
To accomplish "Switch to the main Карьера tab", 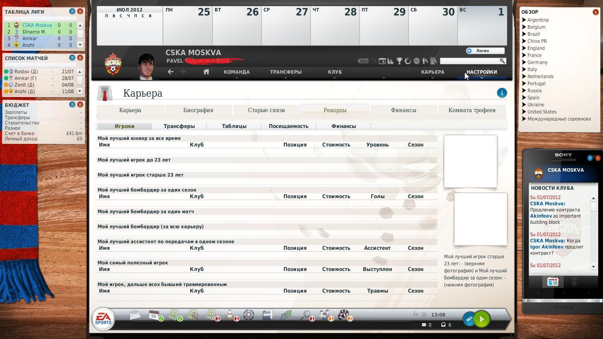I will (x=130, y=110).
